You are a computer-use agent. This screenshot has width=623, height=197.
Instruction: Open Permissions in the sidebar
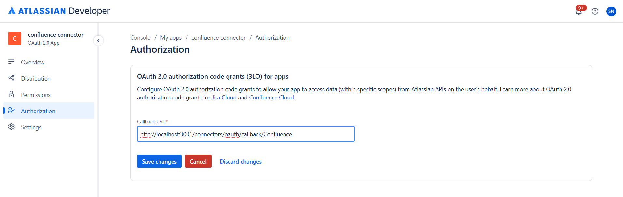click(x=49, y=95)
